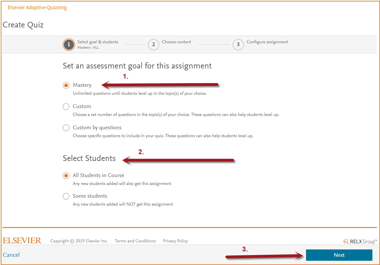
Task: Switch to the Select goal & students step
Action: point(98,42)
